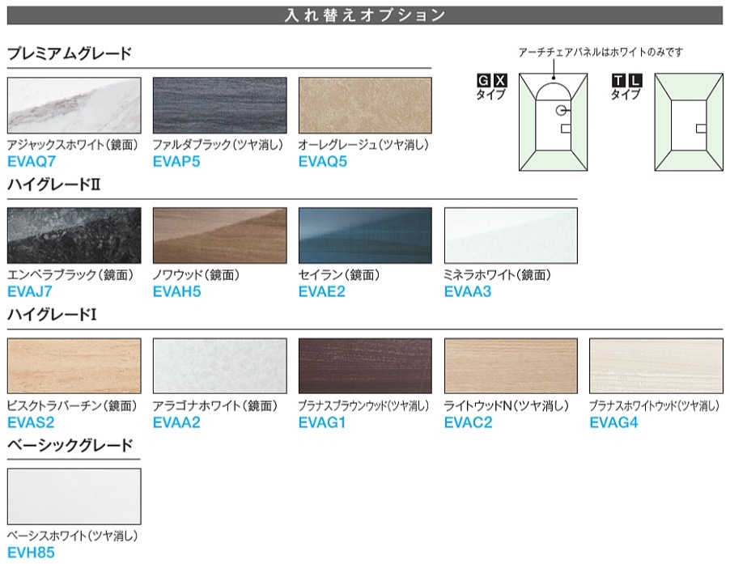The width and height of the screenshot is (730, 564).
Task: Click the EVAA2 product code
Action: coord(176,422)
